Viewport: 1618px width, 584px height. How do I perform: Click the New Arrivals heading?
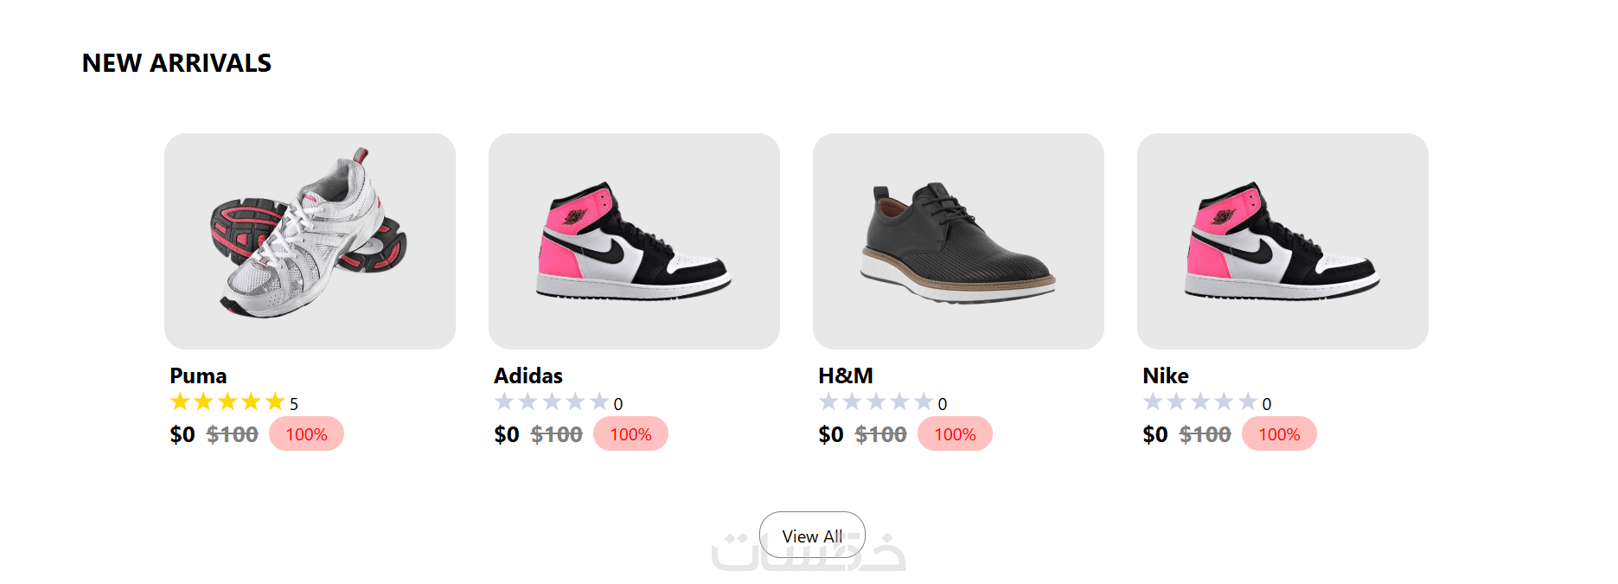176,63
